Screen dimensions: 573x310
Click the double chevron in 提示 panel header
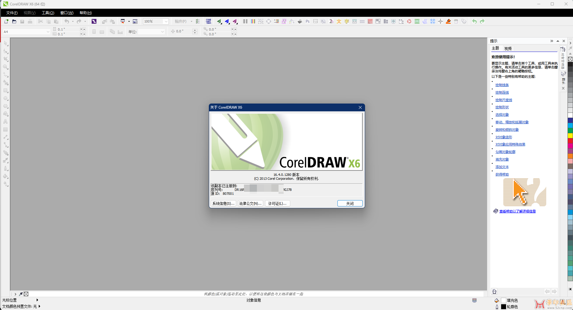coord(552,41)
